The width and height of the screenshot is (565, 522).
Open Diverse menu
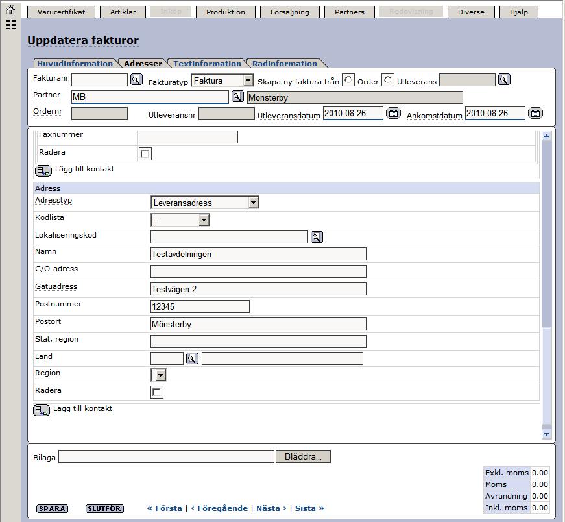tap(471, 12)
